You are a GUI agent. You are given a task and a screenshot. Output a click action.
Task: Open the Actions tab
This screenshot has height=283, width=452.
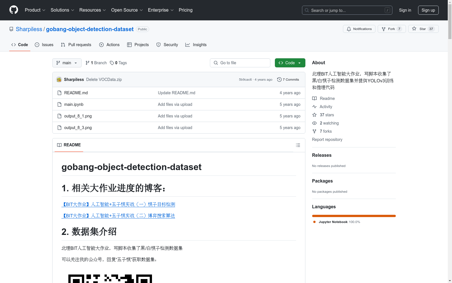[109, 45]
